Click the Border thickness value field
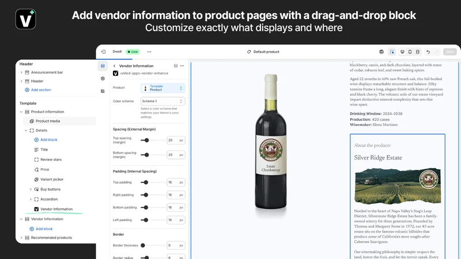Screen dimensions: 461x259 [176, 246]
